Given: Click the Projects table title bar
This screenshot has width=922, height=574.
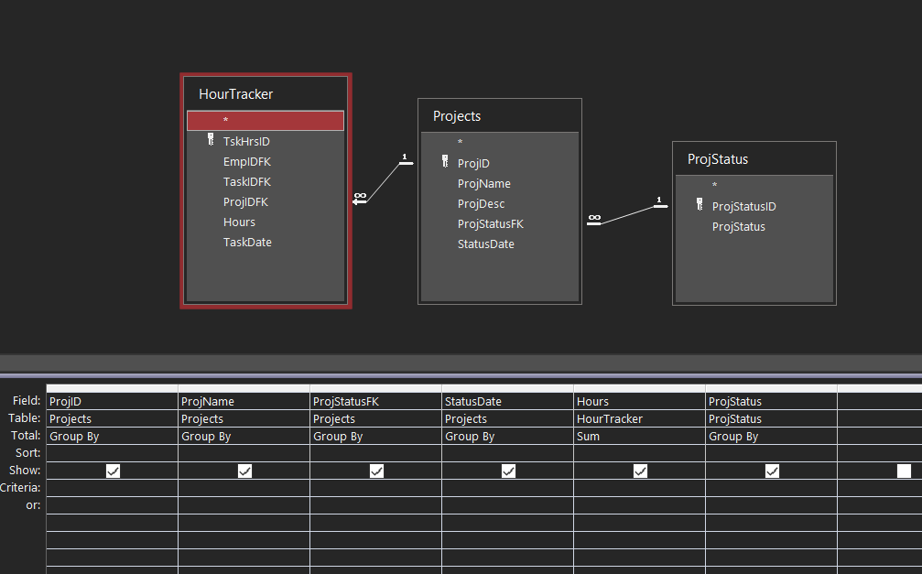Looking at the screenshot, I should (500, 116).
